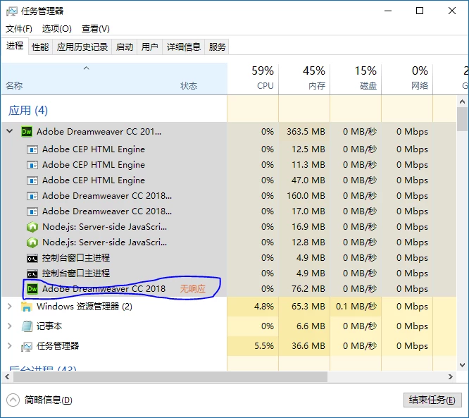This screenshot has width=469, height=418.
Task: Click the icon of the 17.0 MB Dreamweaver CC 2018 process
Action: pos(32,211)
